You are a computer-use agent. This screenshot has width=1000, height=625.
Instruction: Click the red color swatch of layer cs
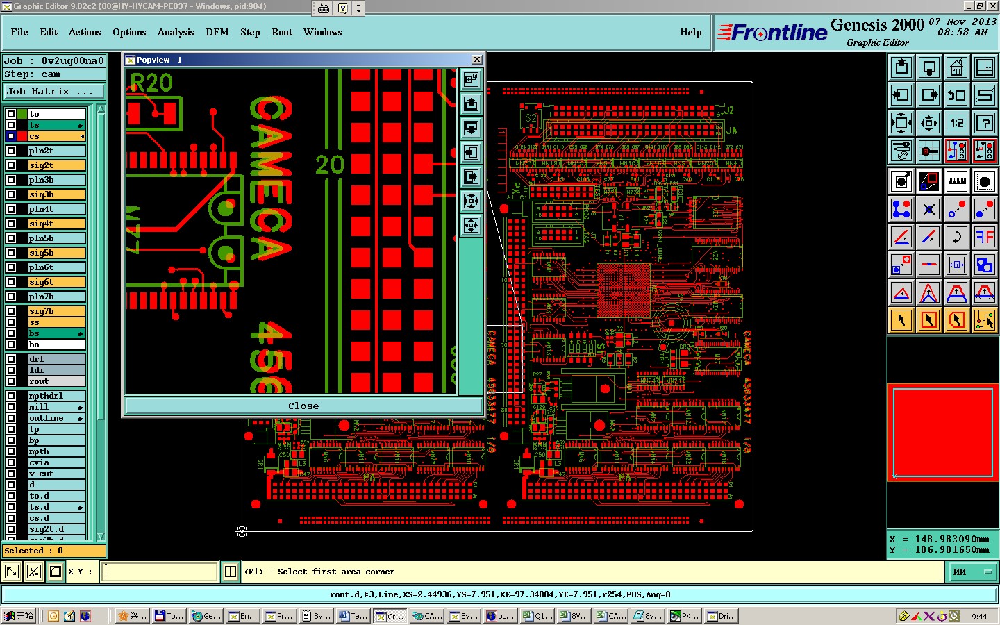[23, 136]
